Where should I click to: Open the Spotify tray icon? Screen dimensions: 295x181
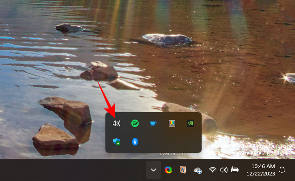pos(135,123)
